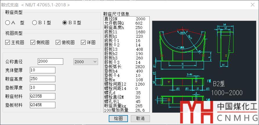The image size is (259, 125).
Task: Uncheck the 侧视图 view option
Action: point(33,42)
